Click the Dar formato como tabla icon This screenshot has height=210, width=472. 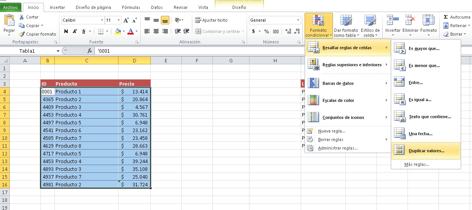pyautogui.click(x=346, y=21)
